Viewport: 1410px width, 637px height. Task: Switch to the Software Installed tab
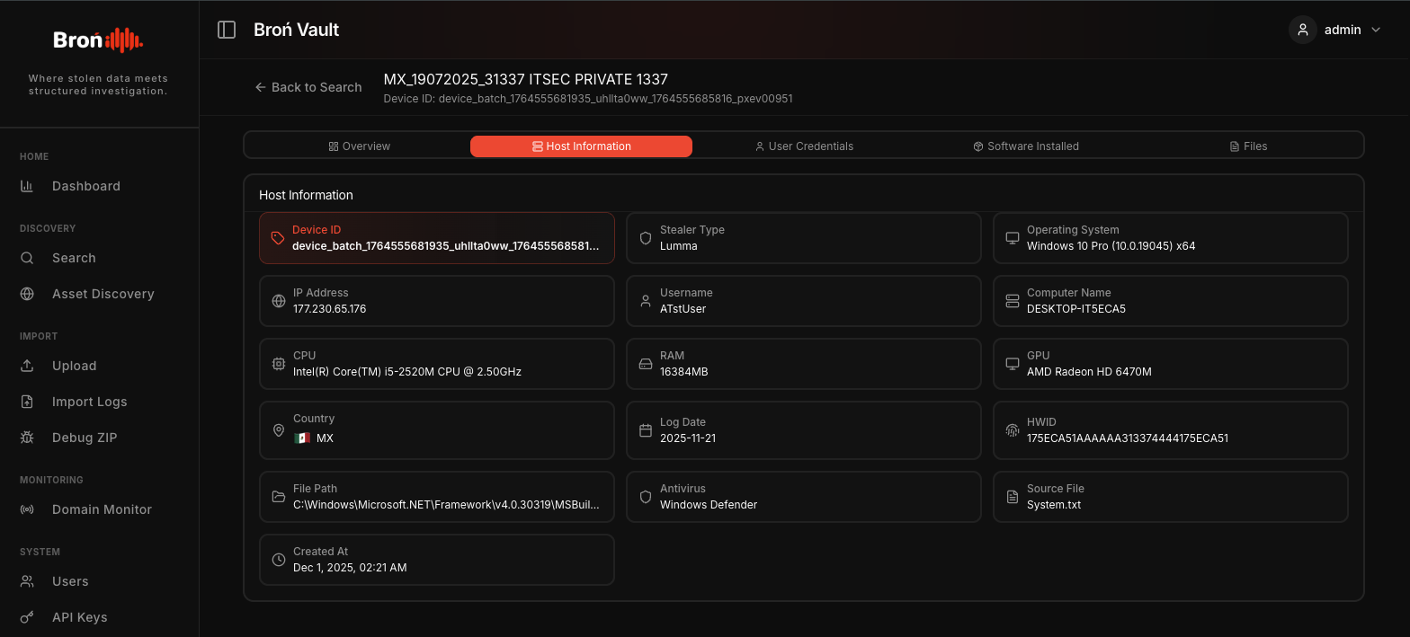pyautogui.click(x=1026, y=146)
